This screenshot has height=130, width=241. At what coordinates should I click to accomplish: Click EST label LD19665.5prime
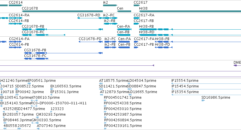tap(143, 92)
